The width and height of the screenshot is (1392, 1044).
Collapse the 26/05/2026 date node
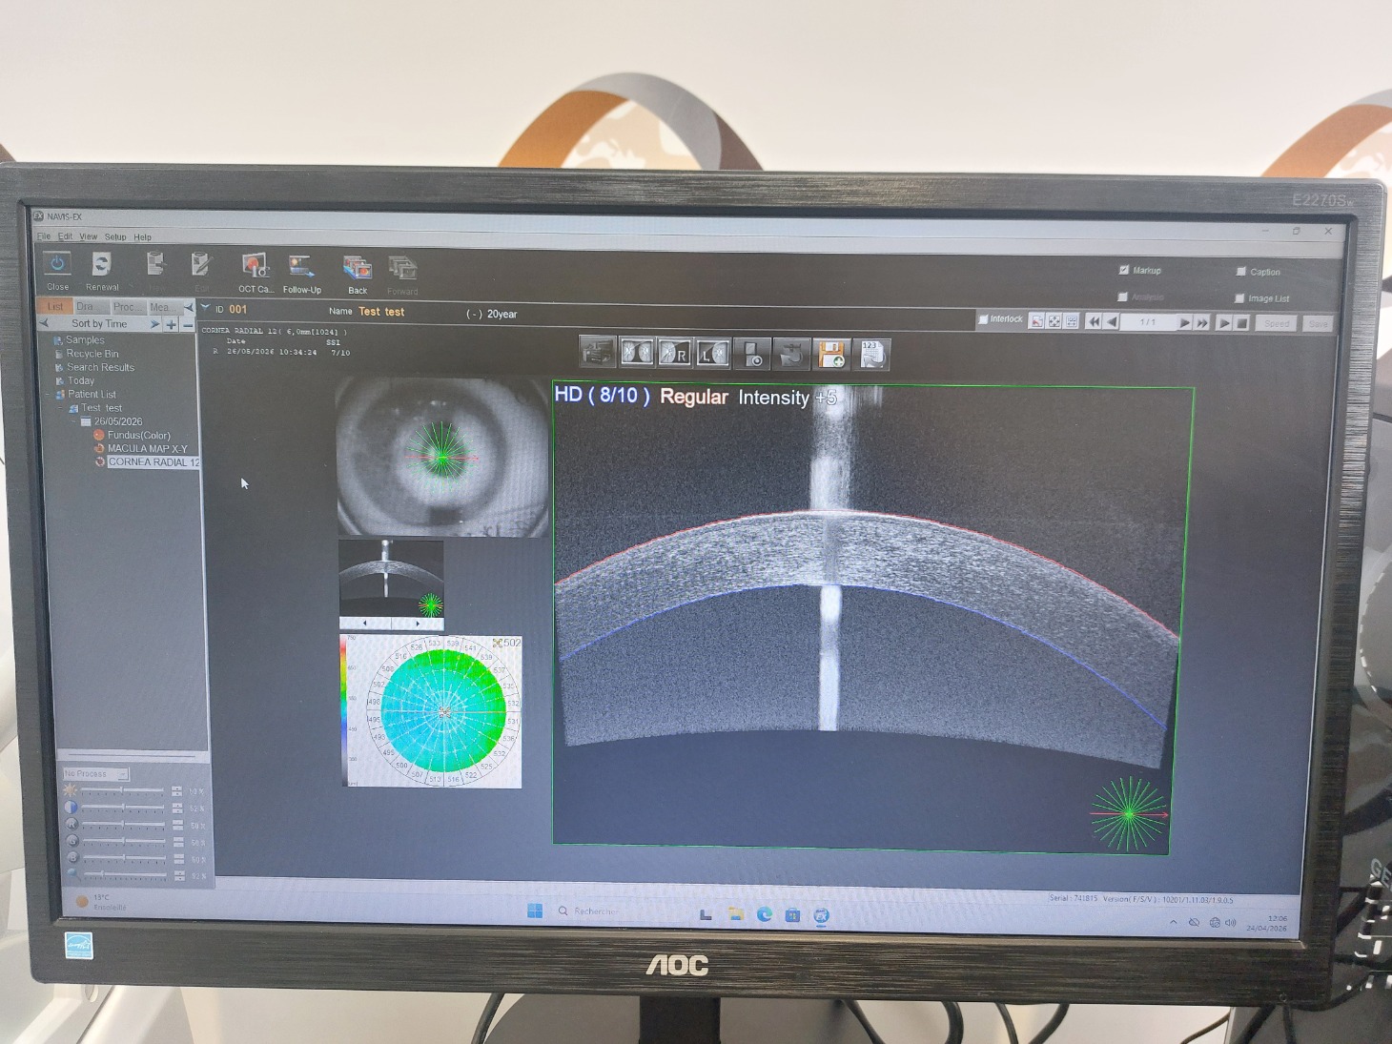tap(73, 421)
